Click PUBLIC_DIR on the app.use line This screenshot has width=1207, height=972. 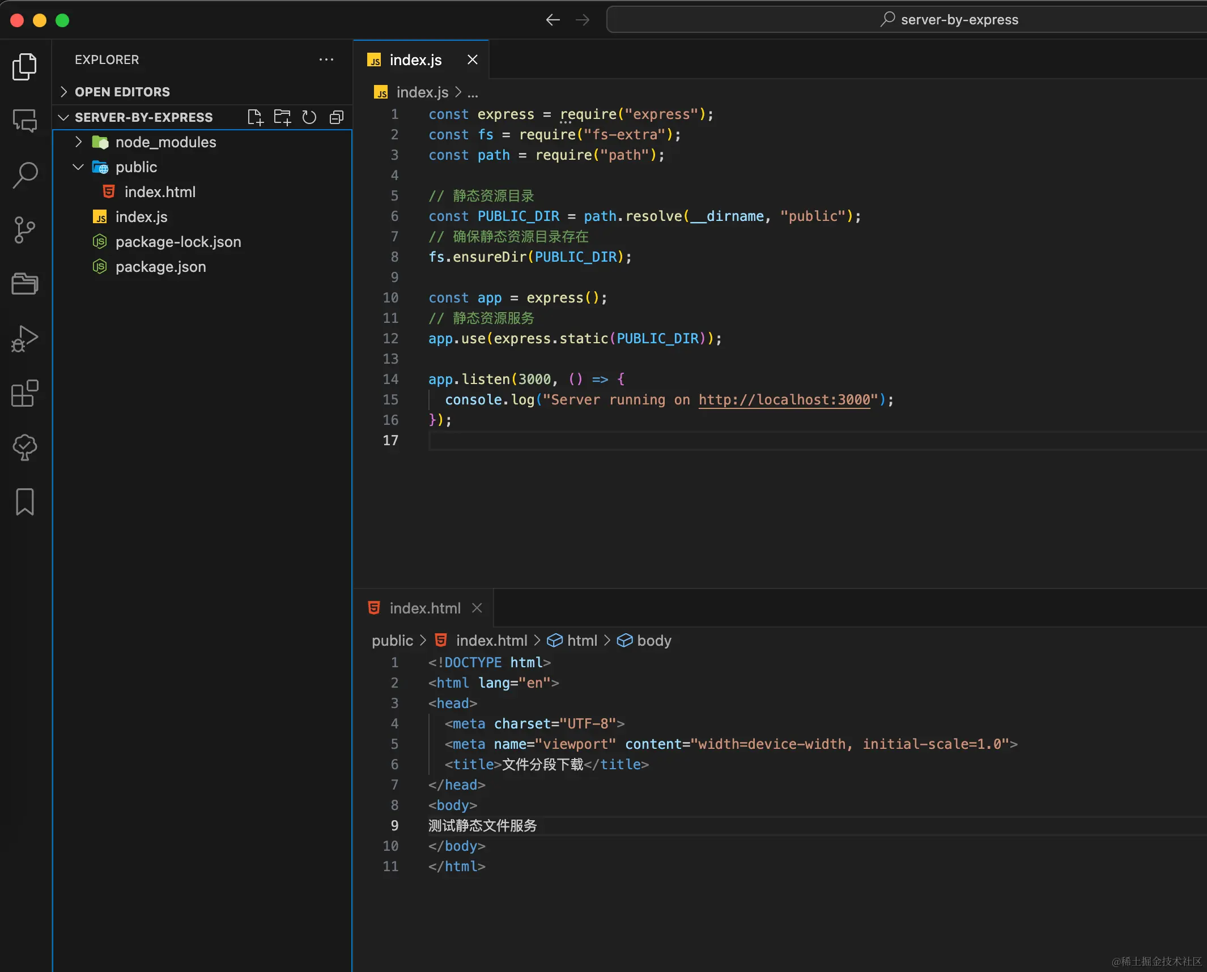[657, 338]
